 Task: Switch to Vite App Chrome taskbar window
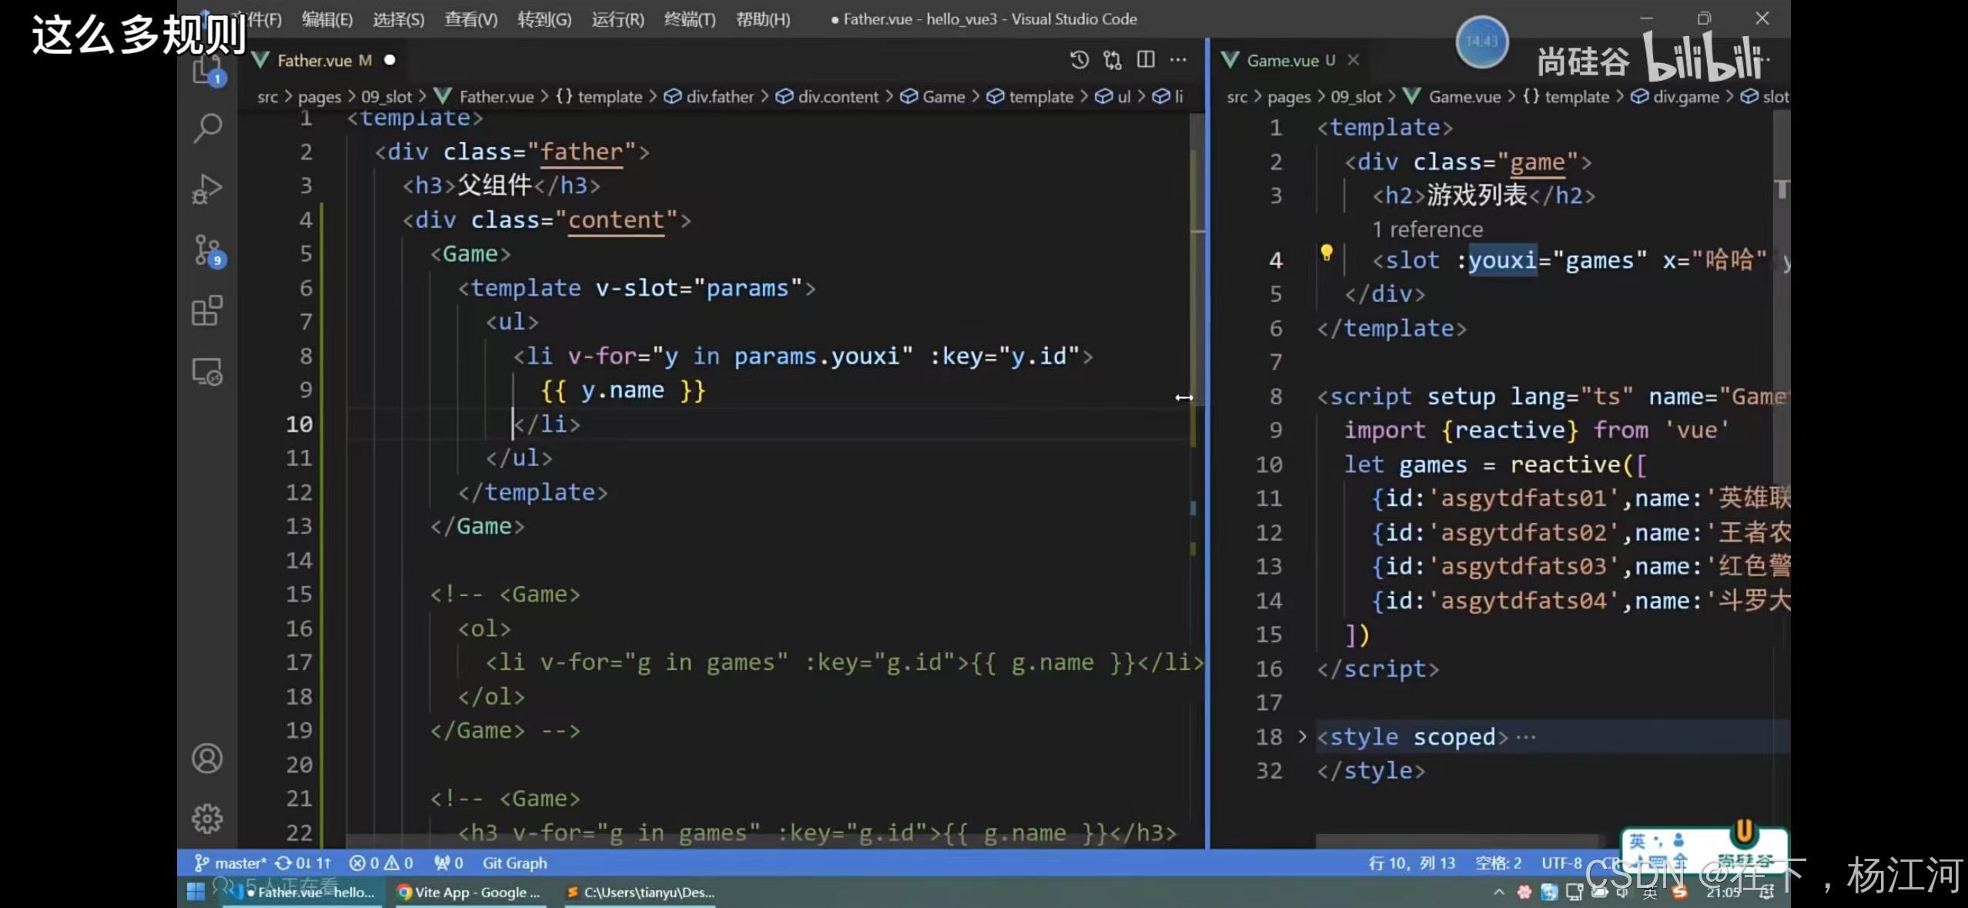470,892
